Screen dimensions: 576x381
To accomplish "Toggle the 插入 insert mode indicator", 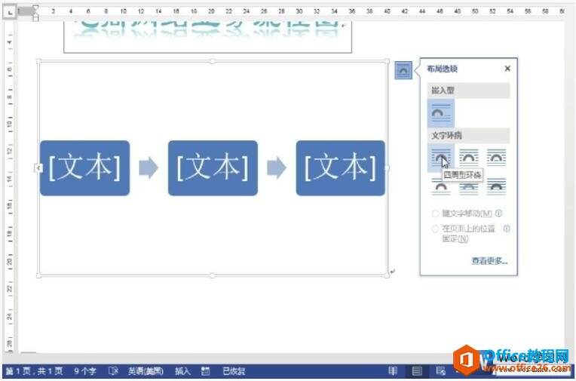I will coord(182,371).
